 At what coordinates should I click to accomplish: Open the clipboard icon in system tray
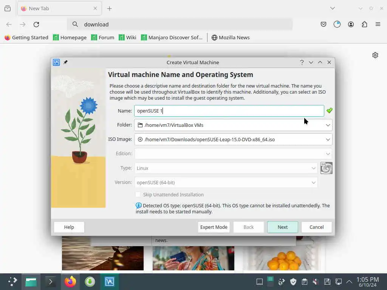(305, 282)
